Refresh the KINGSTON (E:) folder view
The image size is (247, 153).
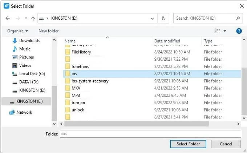pyautogui.click(x=163, y=18)
